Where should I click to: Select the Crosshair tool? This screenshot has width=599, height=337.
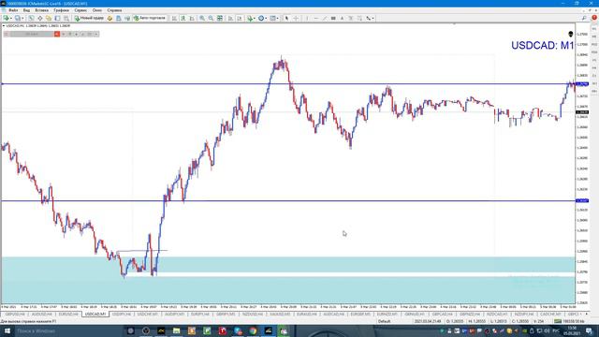pyautogui.click(x=296, y=18)
